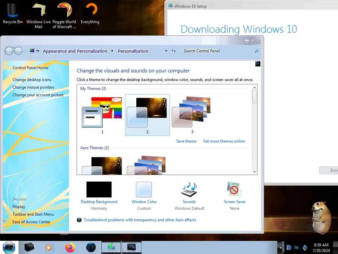Open the help icon in Personalization
The image size is (338, 254).
[257, 64]
